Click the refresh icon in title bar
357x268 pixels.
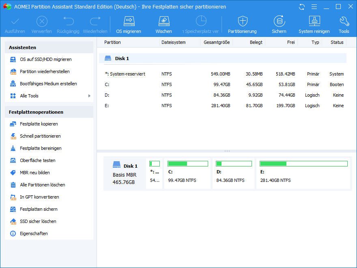tap(301, 7)
